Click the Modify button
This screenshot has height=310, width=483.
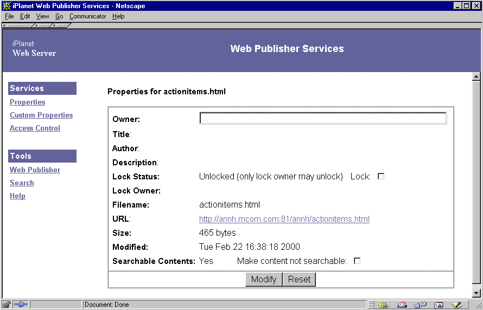coord(264,279)
